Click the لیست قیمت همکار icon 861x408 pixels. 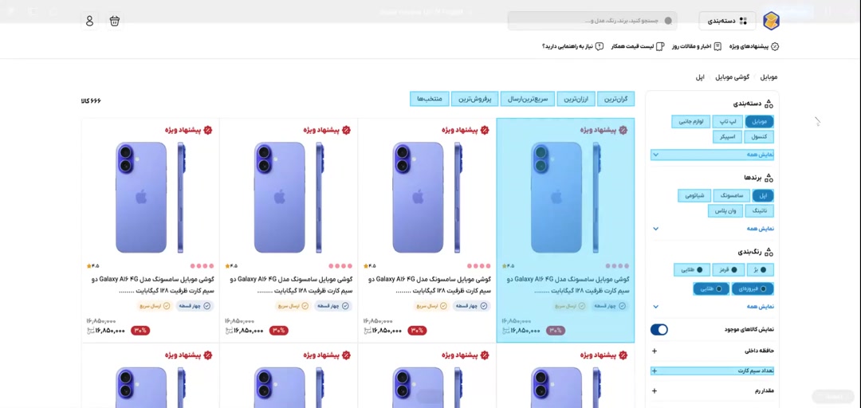click(660, 46)
